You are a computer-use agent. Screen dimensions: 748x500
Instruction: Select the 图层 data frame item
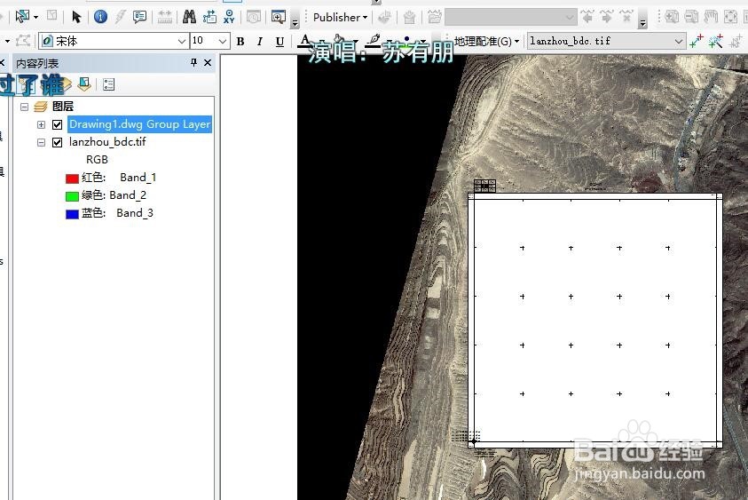pos(63,106)
